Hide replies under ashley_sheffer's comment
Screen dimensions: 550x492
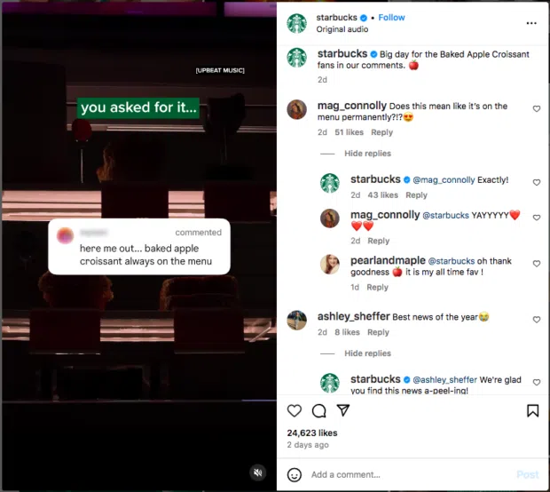click(x=367, y=353)
